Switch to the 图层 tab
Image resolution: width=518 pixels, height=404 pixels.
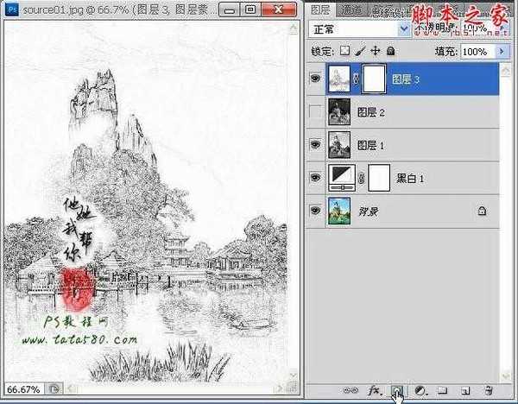319,9
